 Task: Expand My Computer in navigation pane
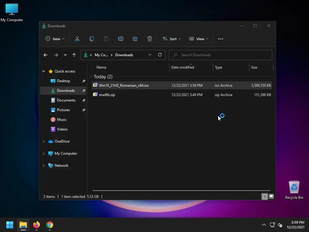point(43,153)
